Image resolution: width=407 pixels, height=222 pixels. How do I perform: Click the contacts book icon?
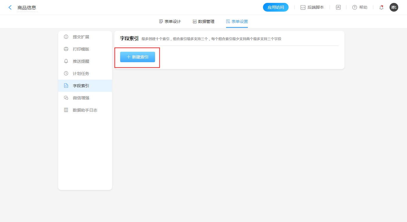(x=338, y=8)
